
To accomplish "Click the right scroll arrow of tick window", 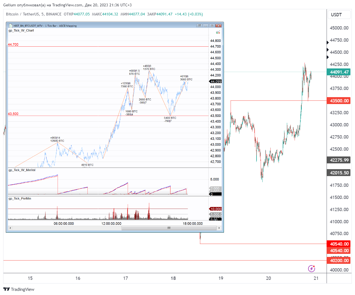I will [219, 228].
